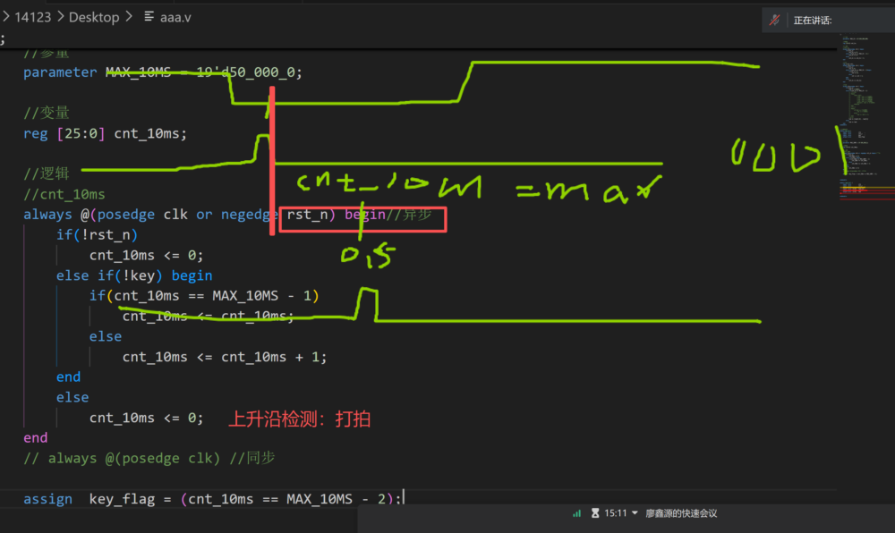Click the hourglass meeting timer icon

coord(594,513)
